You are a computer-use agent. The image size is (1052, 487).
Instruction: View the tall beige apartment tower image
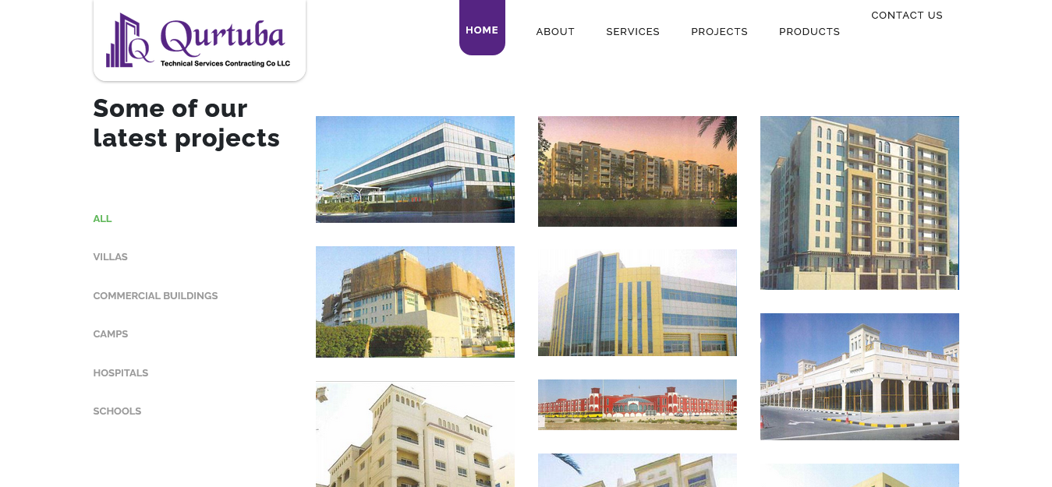[x=859, y=203]
